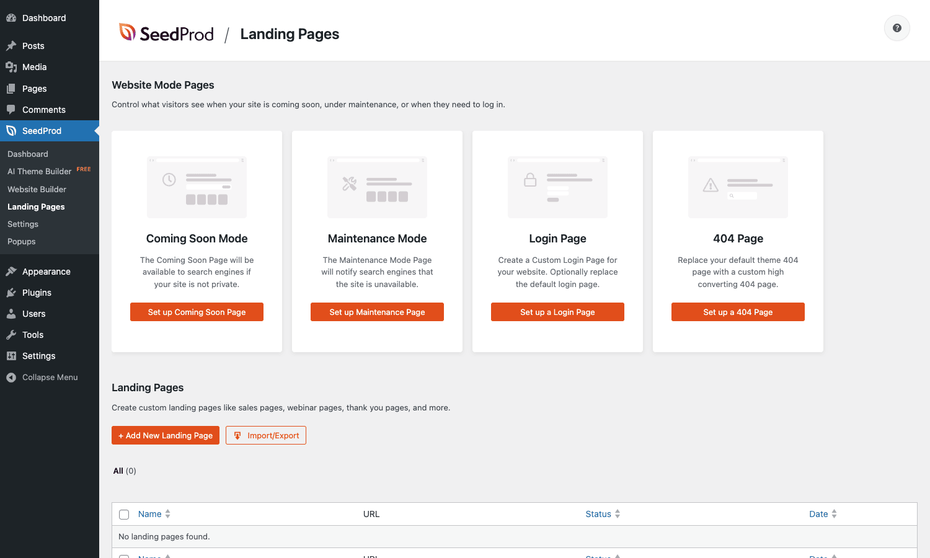Open the Pages menu in sidebar
Screen dimensions: 930x558
(50, 89)
